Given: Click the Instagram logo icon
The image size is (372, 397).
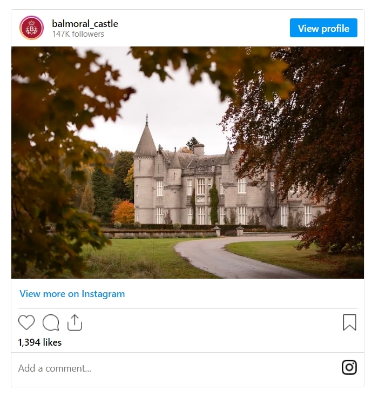Looking at the screenshot, I should click(349, 368).
